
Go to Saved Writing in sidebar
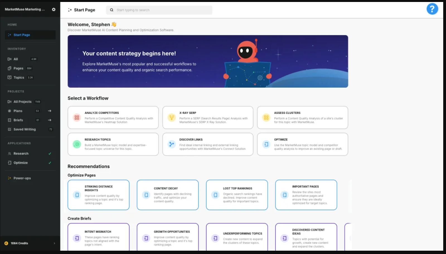[x=25, y=129]
